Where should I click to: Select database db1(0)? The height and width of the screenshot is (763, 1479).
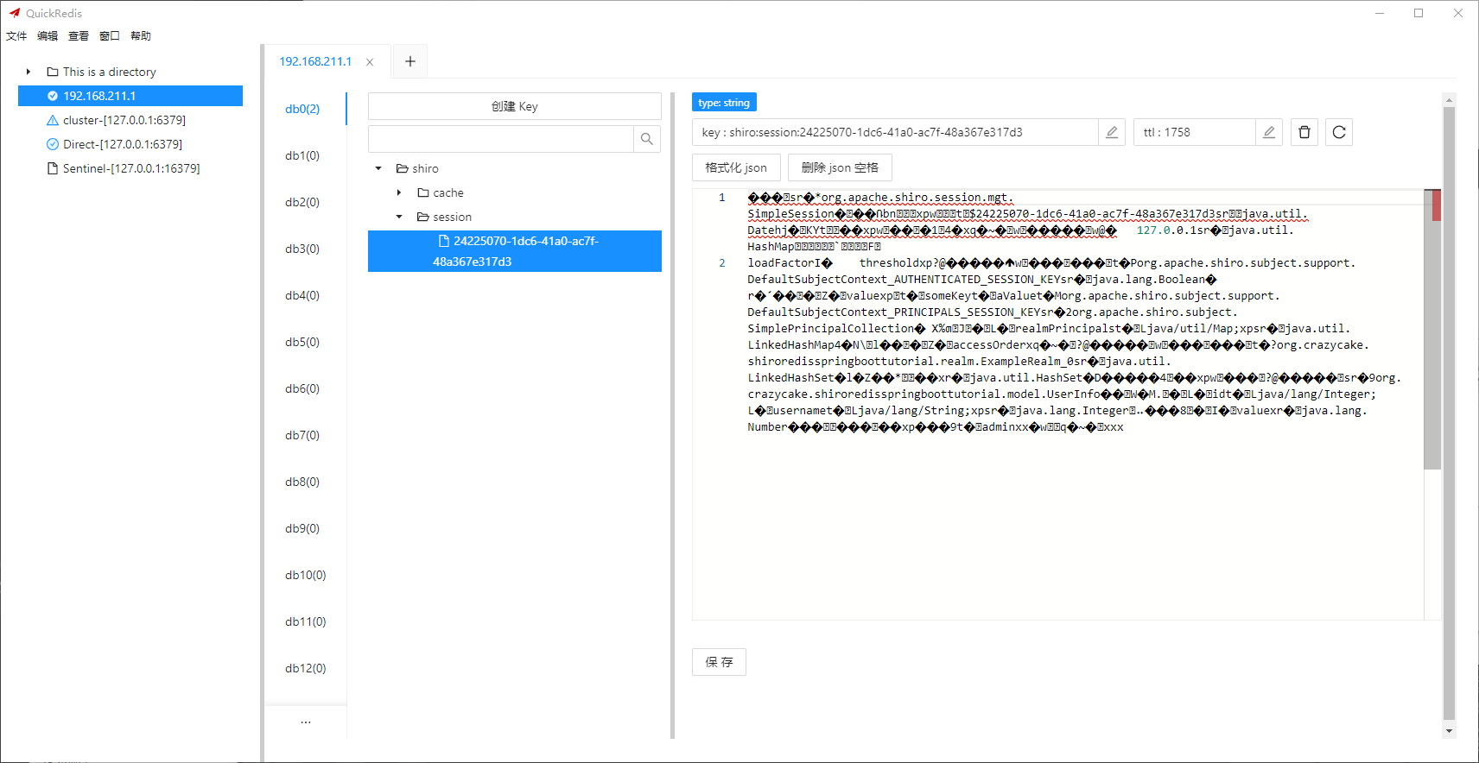302,155
